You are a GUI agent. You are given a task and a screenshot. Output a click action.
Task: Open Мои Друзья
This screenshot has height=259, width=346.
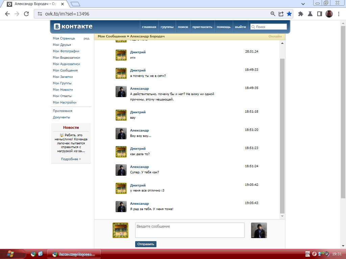pyautogui.click(x=62, y=45)
